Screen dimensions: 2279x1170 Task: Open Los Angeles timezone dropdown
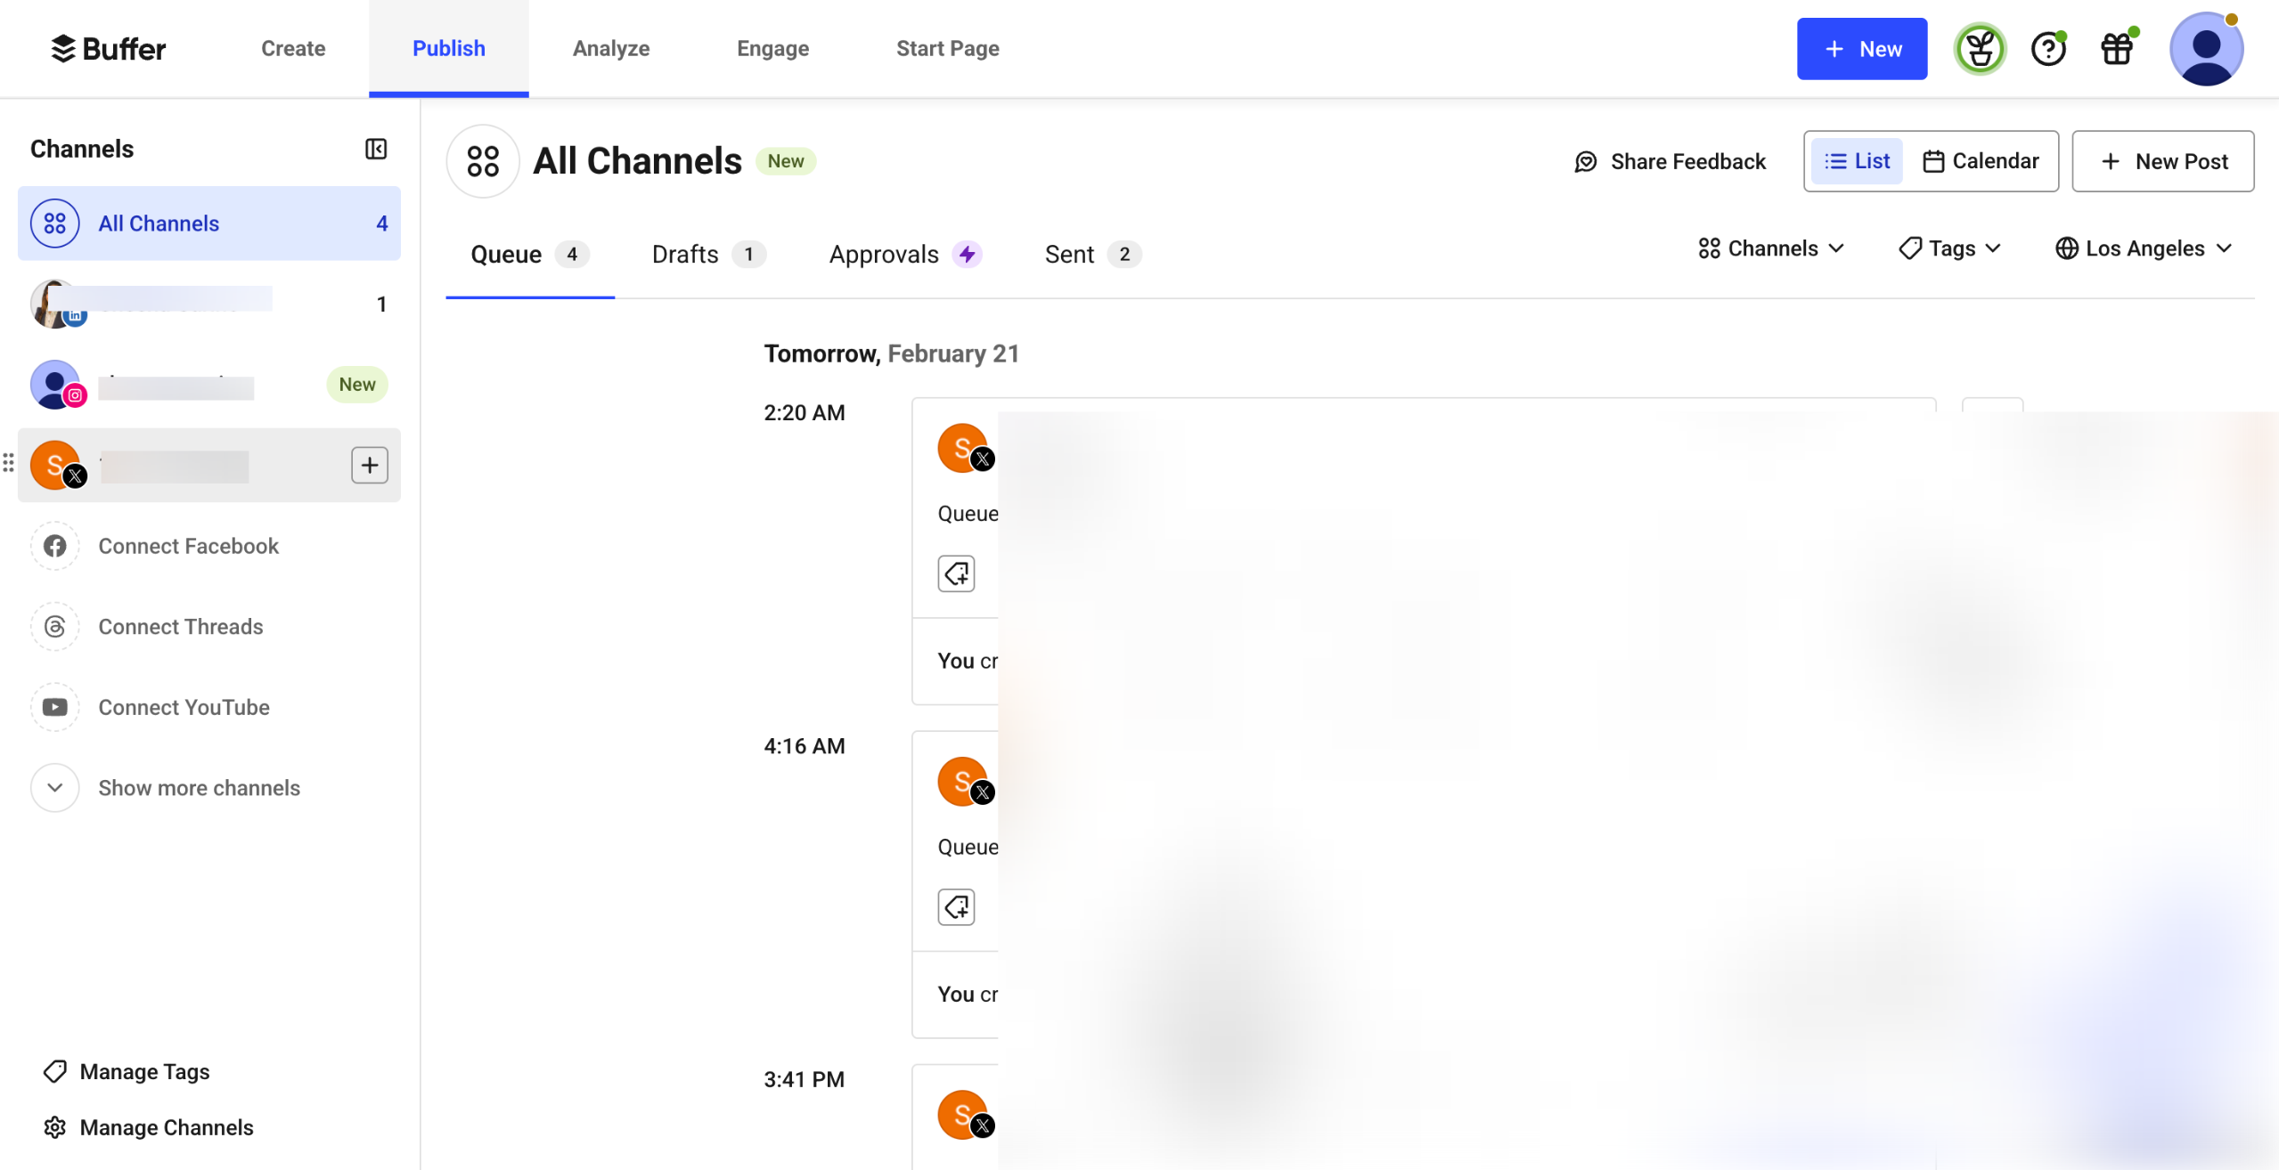[2143, 248]
